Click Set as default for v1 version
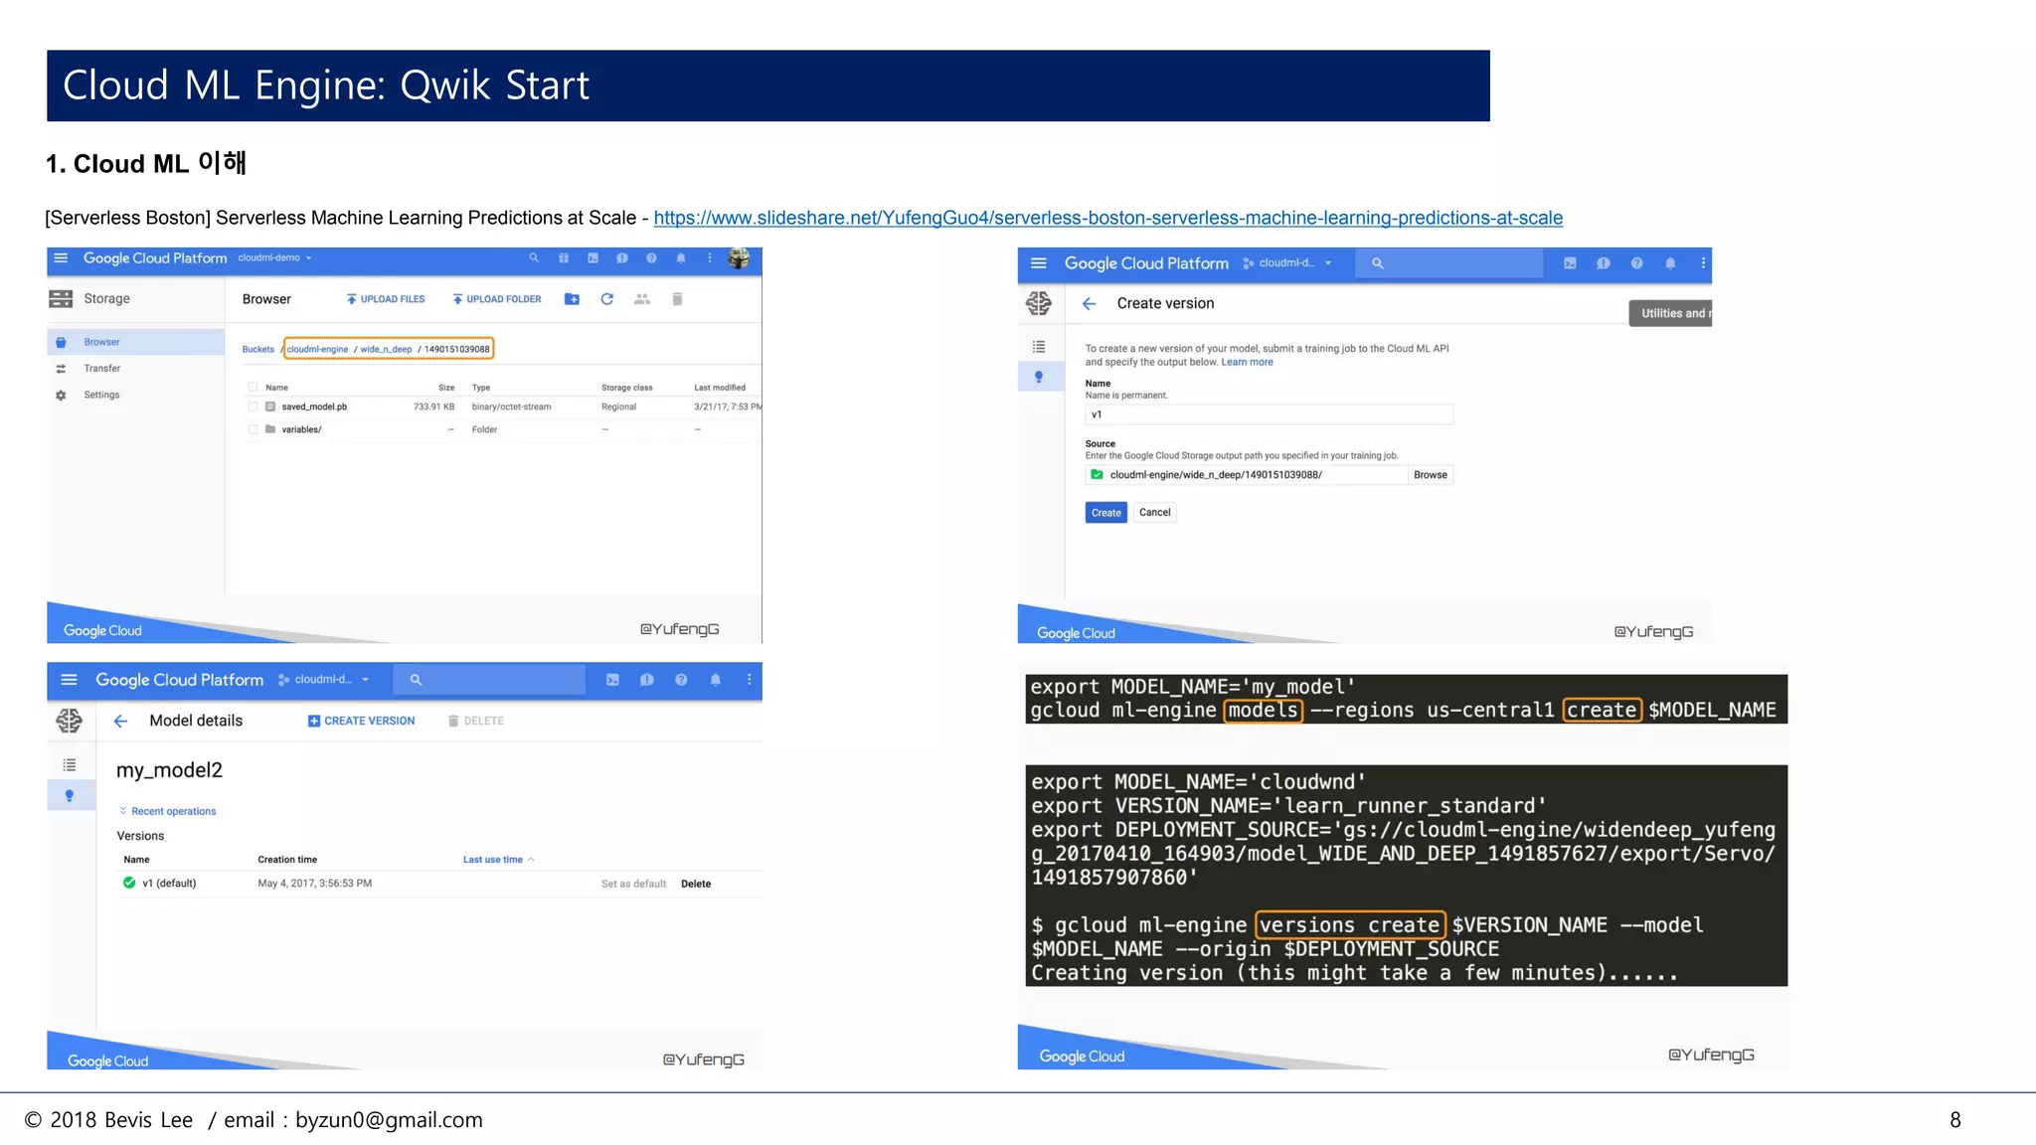The width and height of the screenshot is (2036, 1145). pyautogui.click(x=633, y=885)
